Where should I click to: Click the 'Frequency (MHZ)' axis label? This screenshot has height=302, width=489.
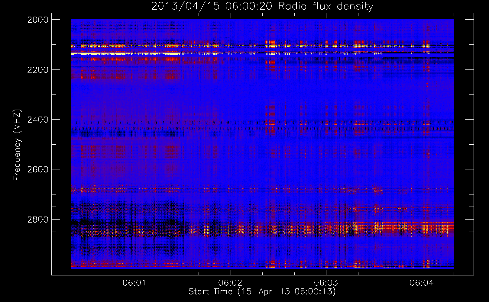pos(17,145)
